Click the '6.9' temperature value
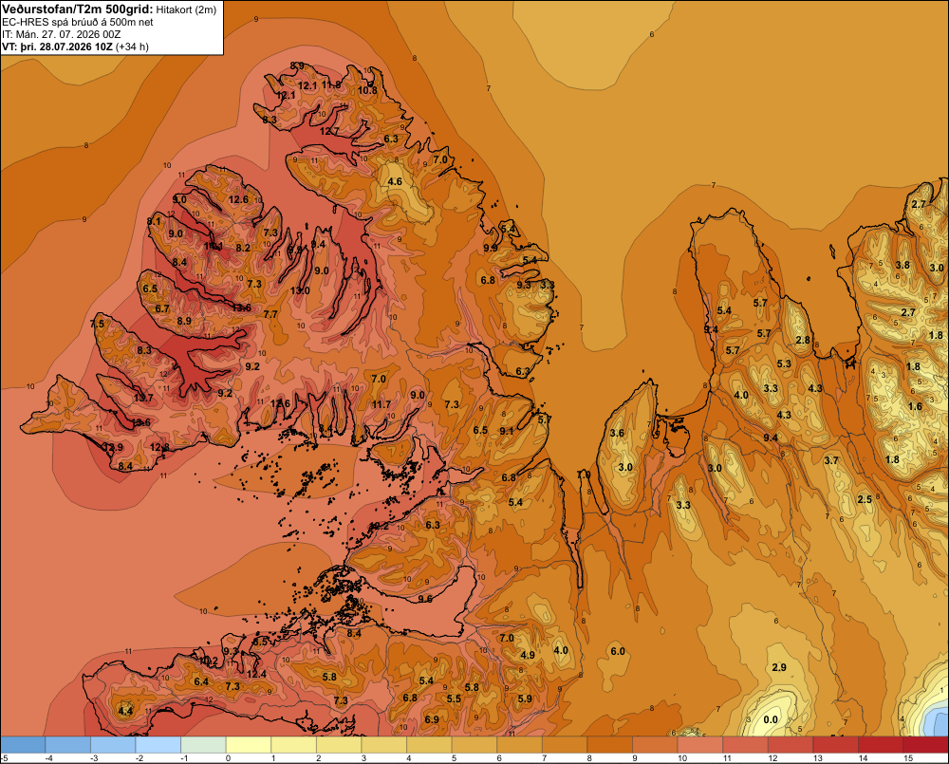This screenshot has height=764, width=949. pyautogui.click(x=432, y=719)
